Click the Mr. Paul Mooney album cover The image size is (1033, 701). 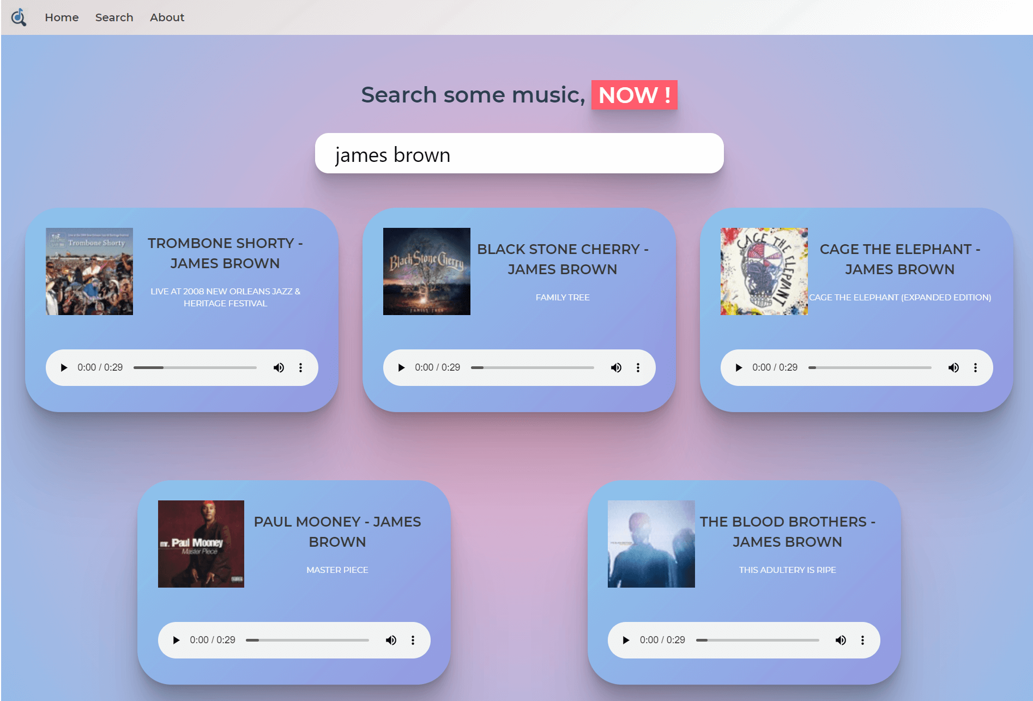tap(201, 544)
